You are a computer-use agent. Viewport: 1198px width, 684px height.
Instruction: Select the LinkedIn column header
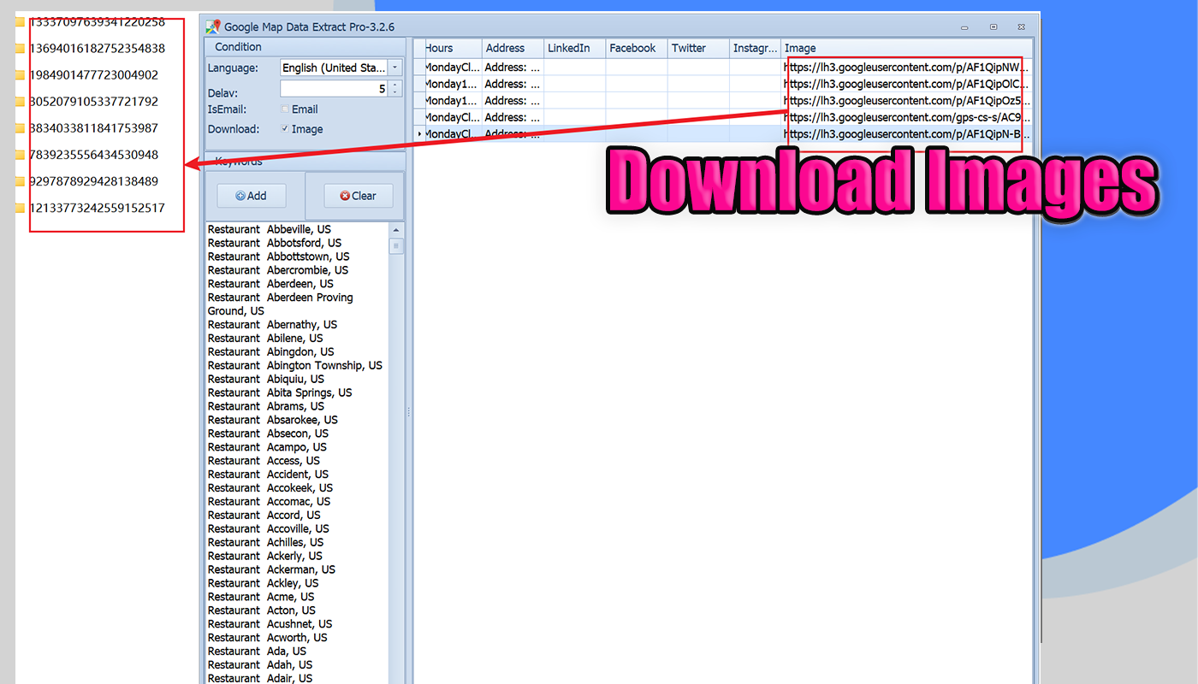click(x=574, y=48)
